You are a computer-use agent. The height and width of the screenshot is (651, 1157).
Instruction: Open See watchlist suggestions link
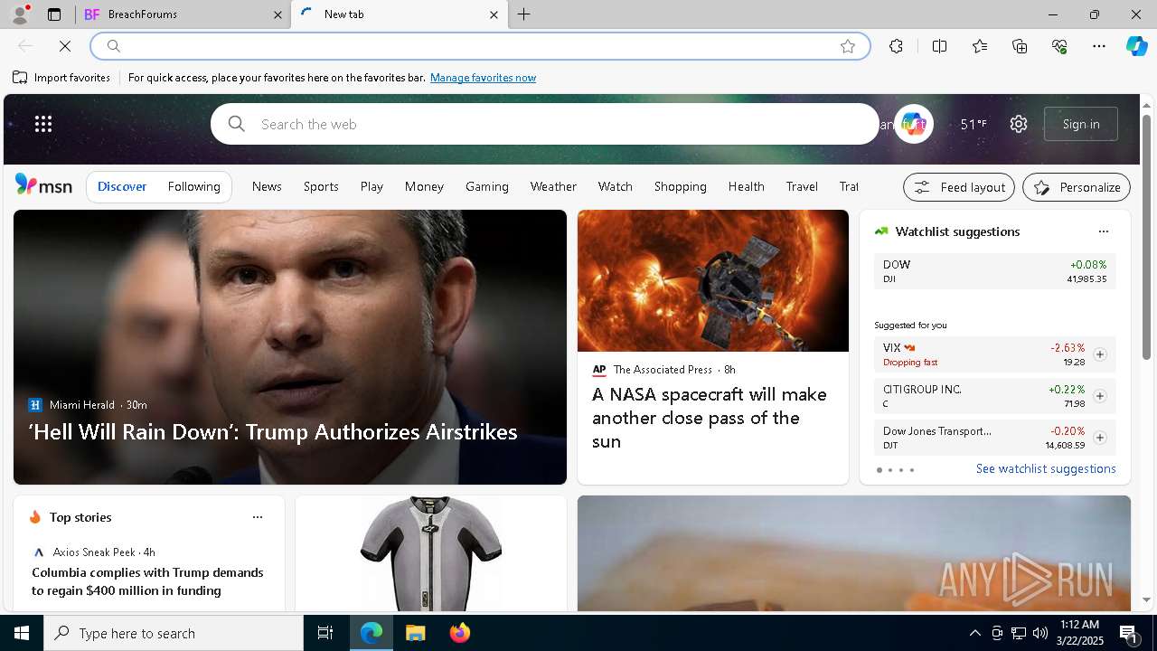1046,468
